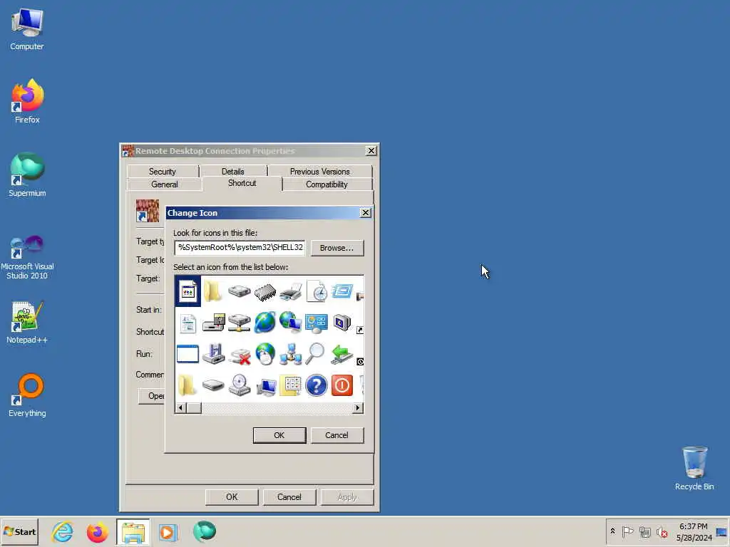Pick the CD disc drive icon

[x=240, y=385]
